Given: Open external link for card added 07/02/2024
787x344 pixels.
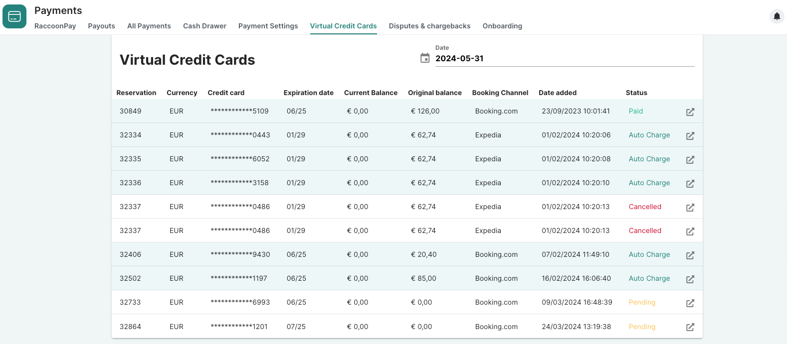Looking at the screenshot, I should point(690,255).
